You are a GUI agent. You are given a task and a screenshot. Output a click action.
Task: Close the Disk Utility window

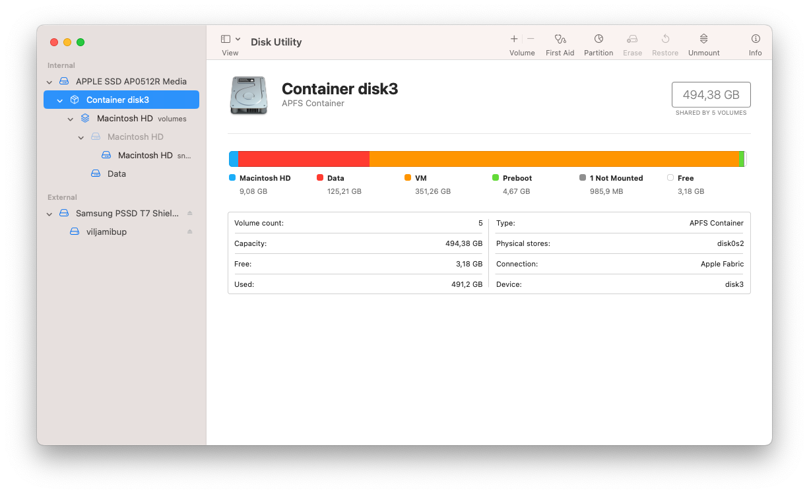click(x=54, y=42)
